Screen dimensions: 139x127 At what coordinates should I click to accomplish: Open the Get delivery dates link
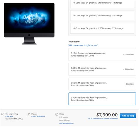click(66, 123)
